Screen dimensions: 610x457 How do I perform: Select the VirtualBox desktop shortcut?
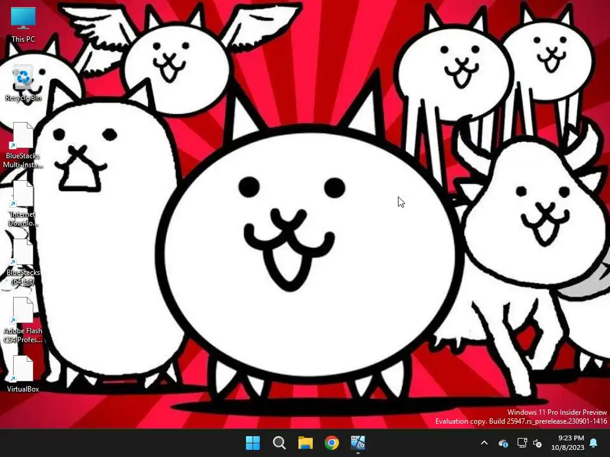click(x=23, y=374)
